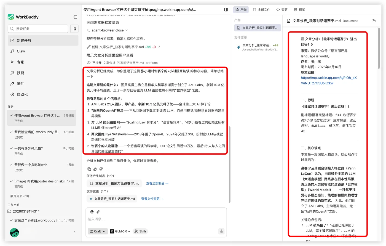The width and height of the screenshot is (386, 246).
Task: Switch to the 产物 tab
Action: click(x=241, y=10)
